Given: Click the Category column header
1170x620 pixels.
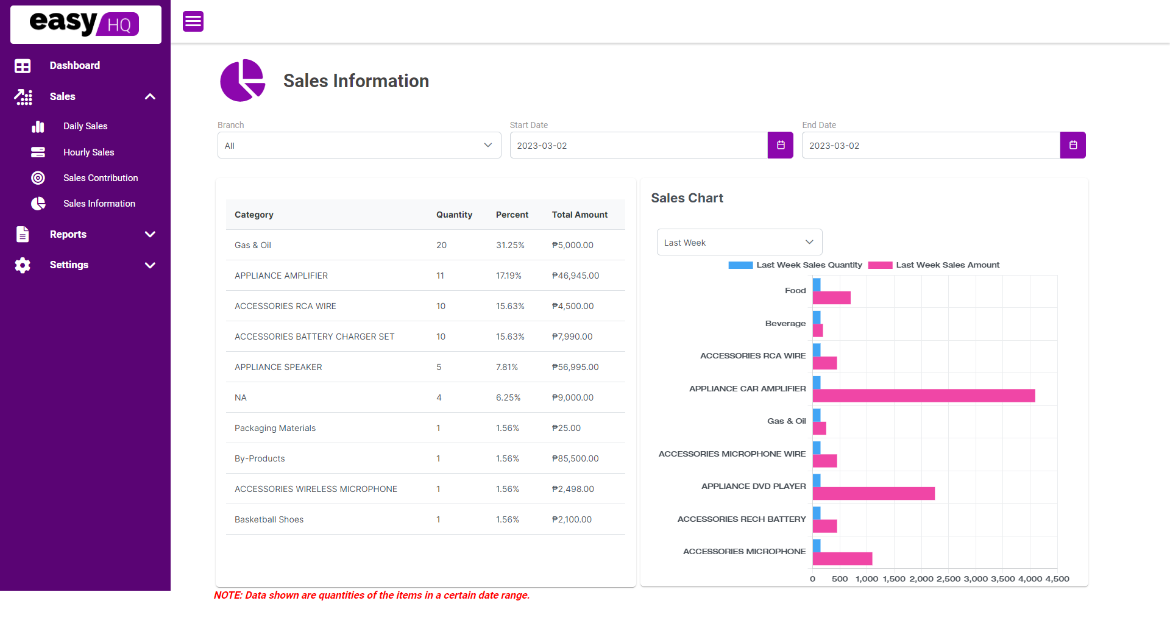Looking at the screenshot, I should coord(254,215).
